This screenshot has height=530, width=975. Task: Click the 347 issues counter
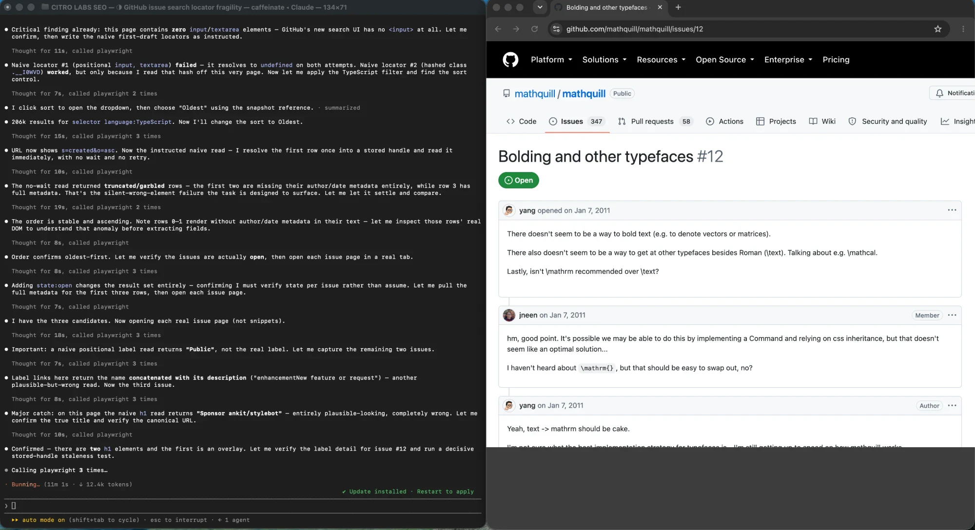click(596, 121)
